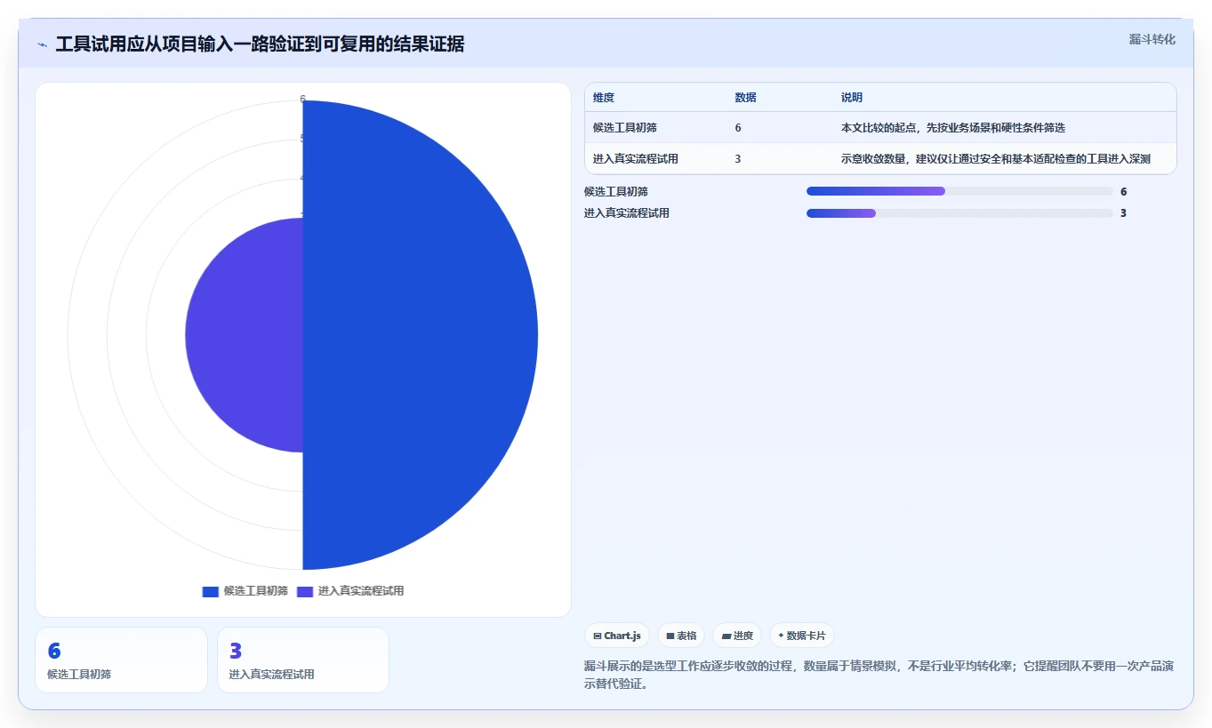Image resolution: width=1212 pixels, height=728 pixels.
Task: Click the 漏斗转化 label in the header
Action: tap(1152, 39)
